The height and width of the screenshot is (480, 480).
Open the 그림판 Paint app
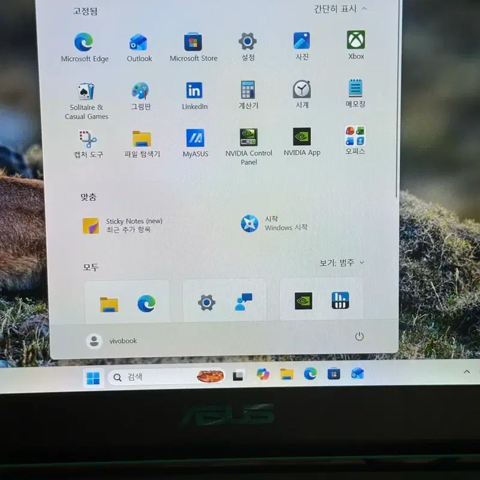(140, 96)
